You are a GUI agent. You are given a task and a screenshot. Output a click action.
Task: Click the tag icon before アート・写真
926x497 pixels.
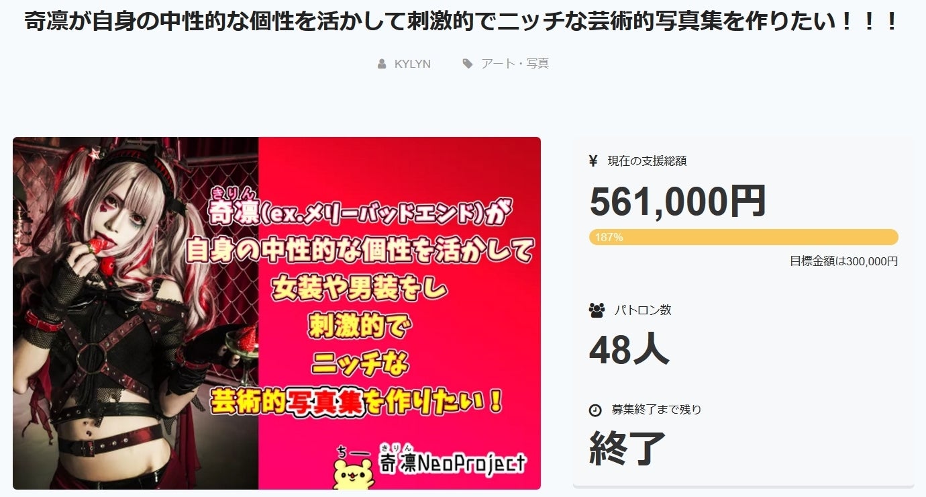(x=467, y=64)
